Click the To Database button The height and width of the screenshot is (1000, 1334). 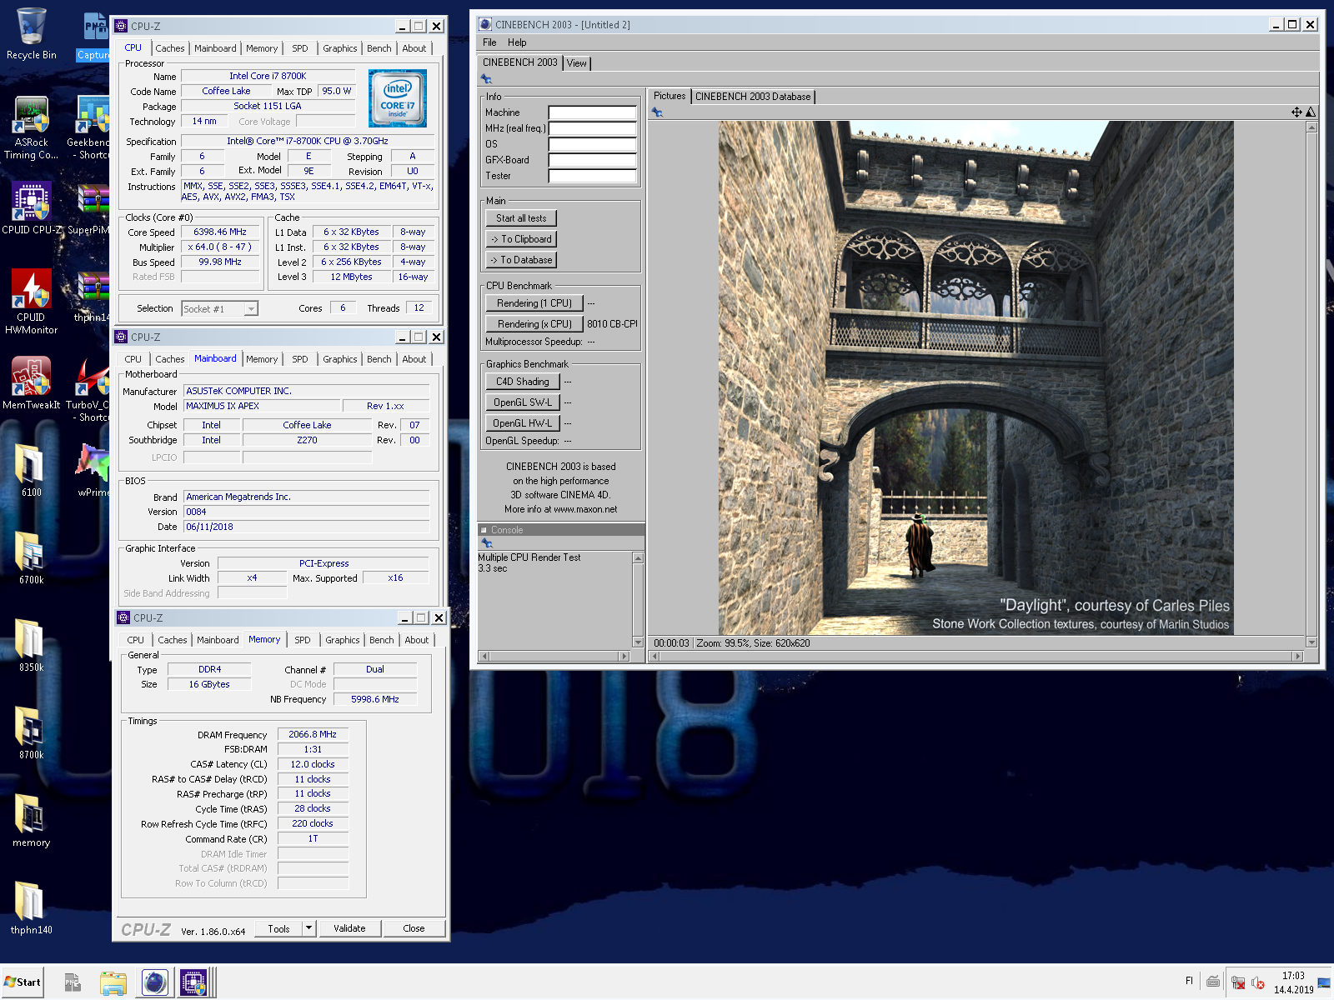coord(521,260)
